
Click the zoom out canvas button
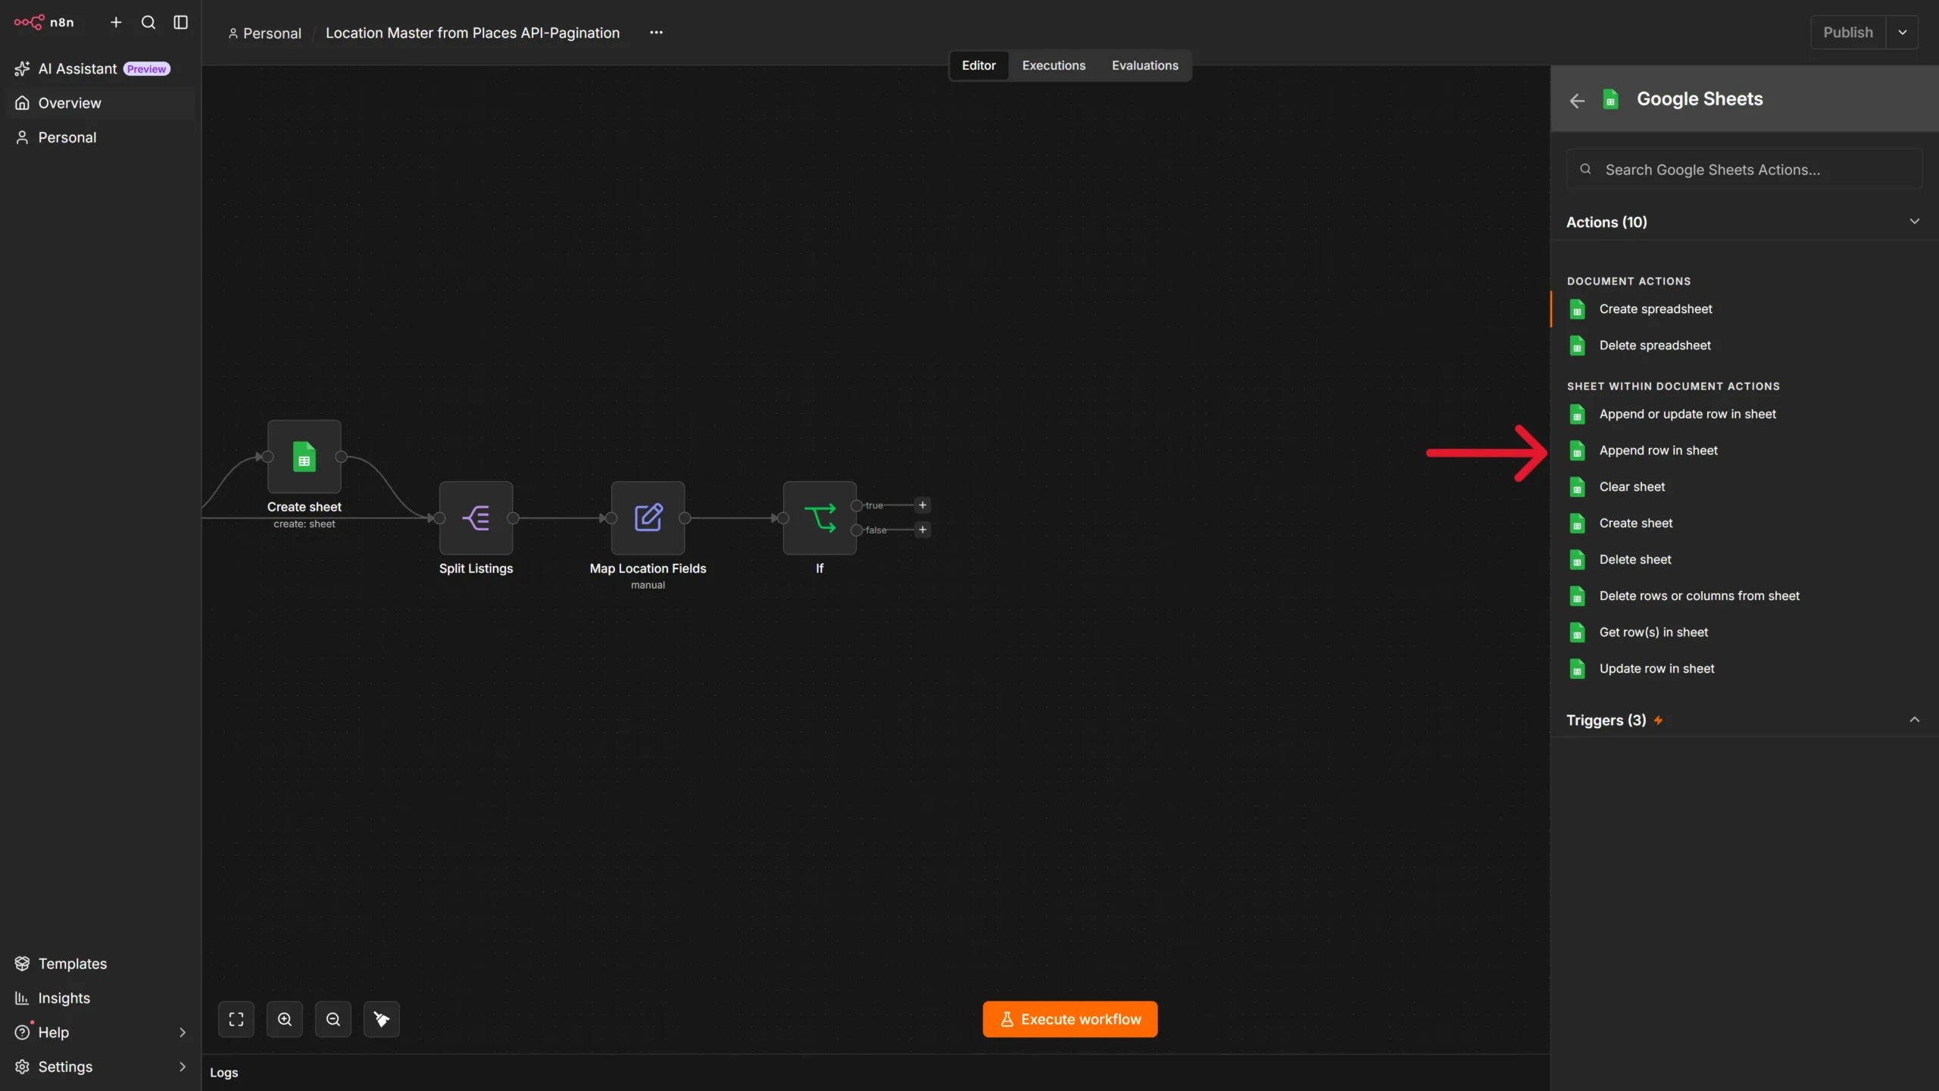[x=333, y=1019]
